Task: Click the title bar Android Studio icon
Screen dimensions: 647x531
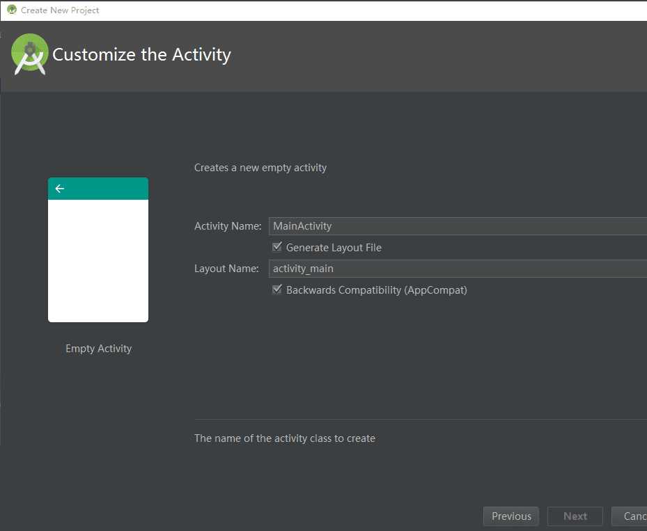Action: click(12, 10)
